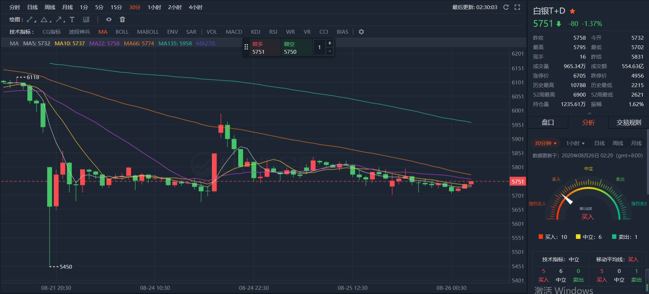Select the 5分 timeframe

(99, 7)
